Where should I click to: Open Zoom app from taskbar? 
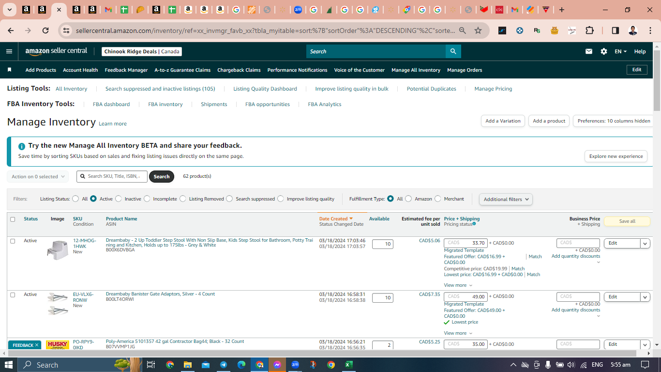pyautogui.click(x=295, y=365)
